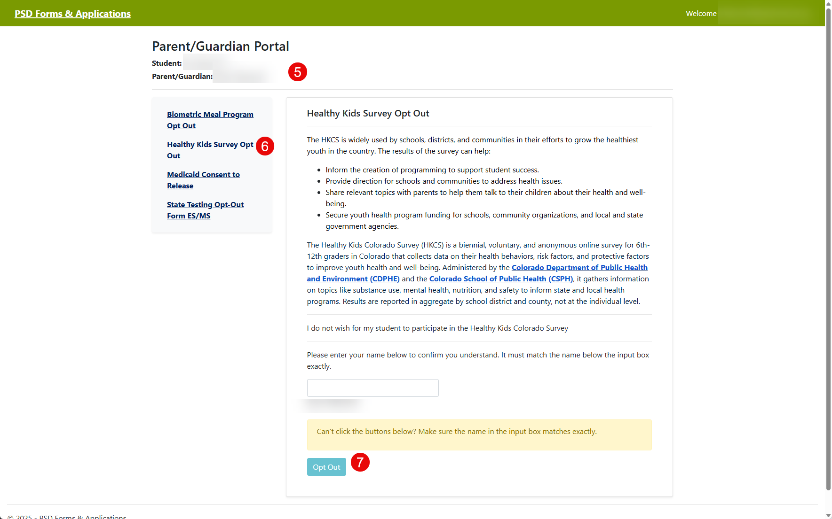This screenshot has height=519, width=832.
Task: Click the red number 5 step marker
Action: 297,72
